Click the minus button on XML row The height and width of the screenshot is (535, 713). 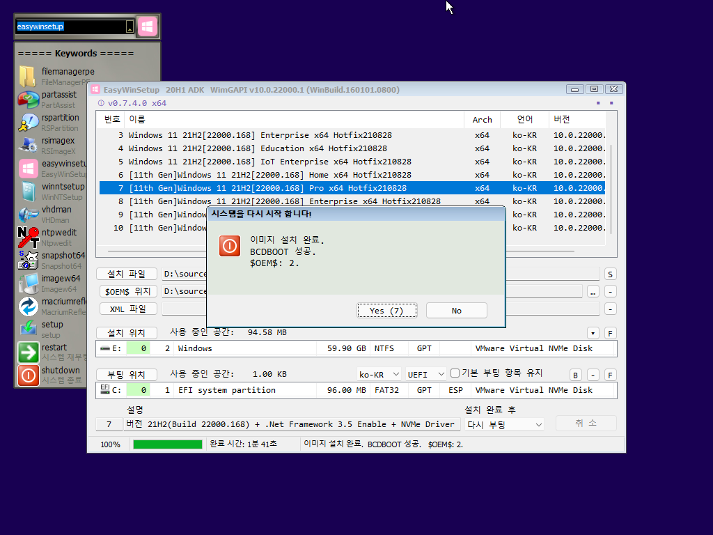(x=610, y=309)
